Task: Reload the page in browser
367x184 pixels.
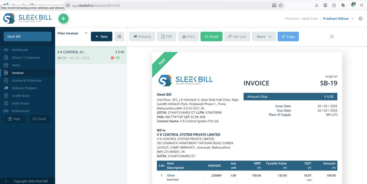Action: coord(32,4)
